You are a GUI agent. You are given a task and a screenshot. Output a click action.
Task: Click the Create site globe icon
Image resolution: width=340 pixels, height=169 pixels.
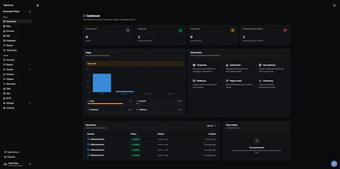(x=194, y=65)
